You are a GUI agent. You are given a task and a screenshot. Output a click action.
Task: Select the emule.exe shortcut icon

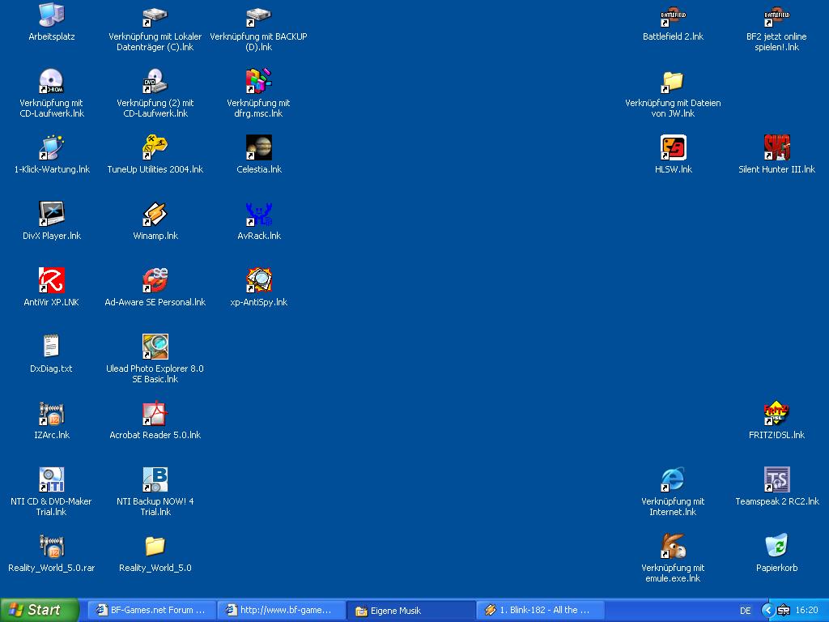[673, 547]
